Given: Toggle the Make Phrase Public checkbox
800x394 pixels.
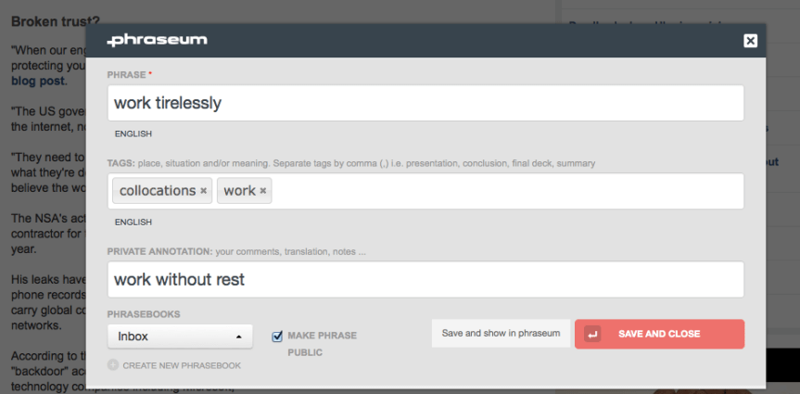Looking at the screenshot, I should pyautogui.click(x=277, y=336).
